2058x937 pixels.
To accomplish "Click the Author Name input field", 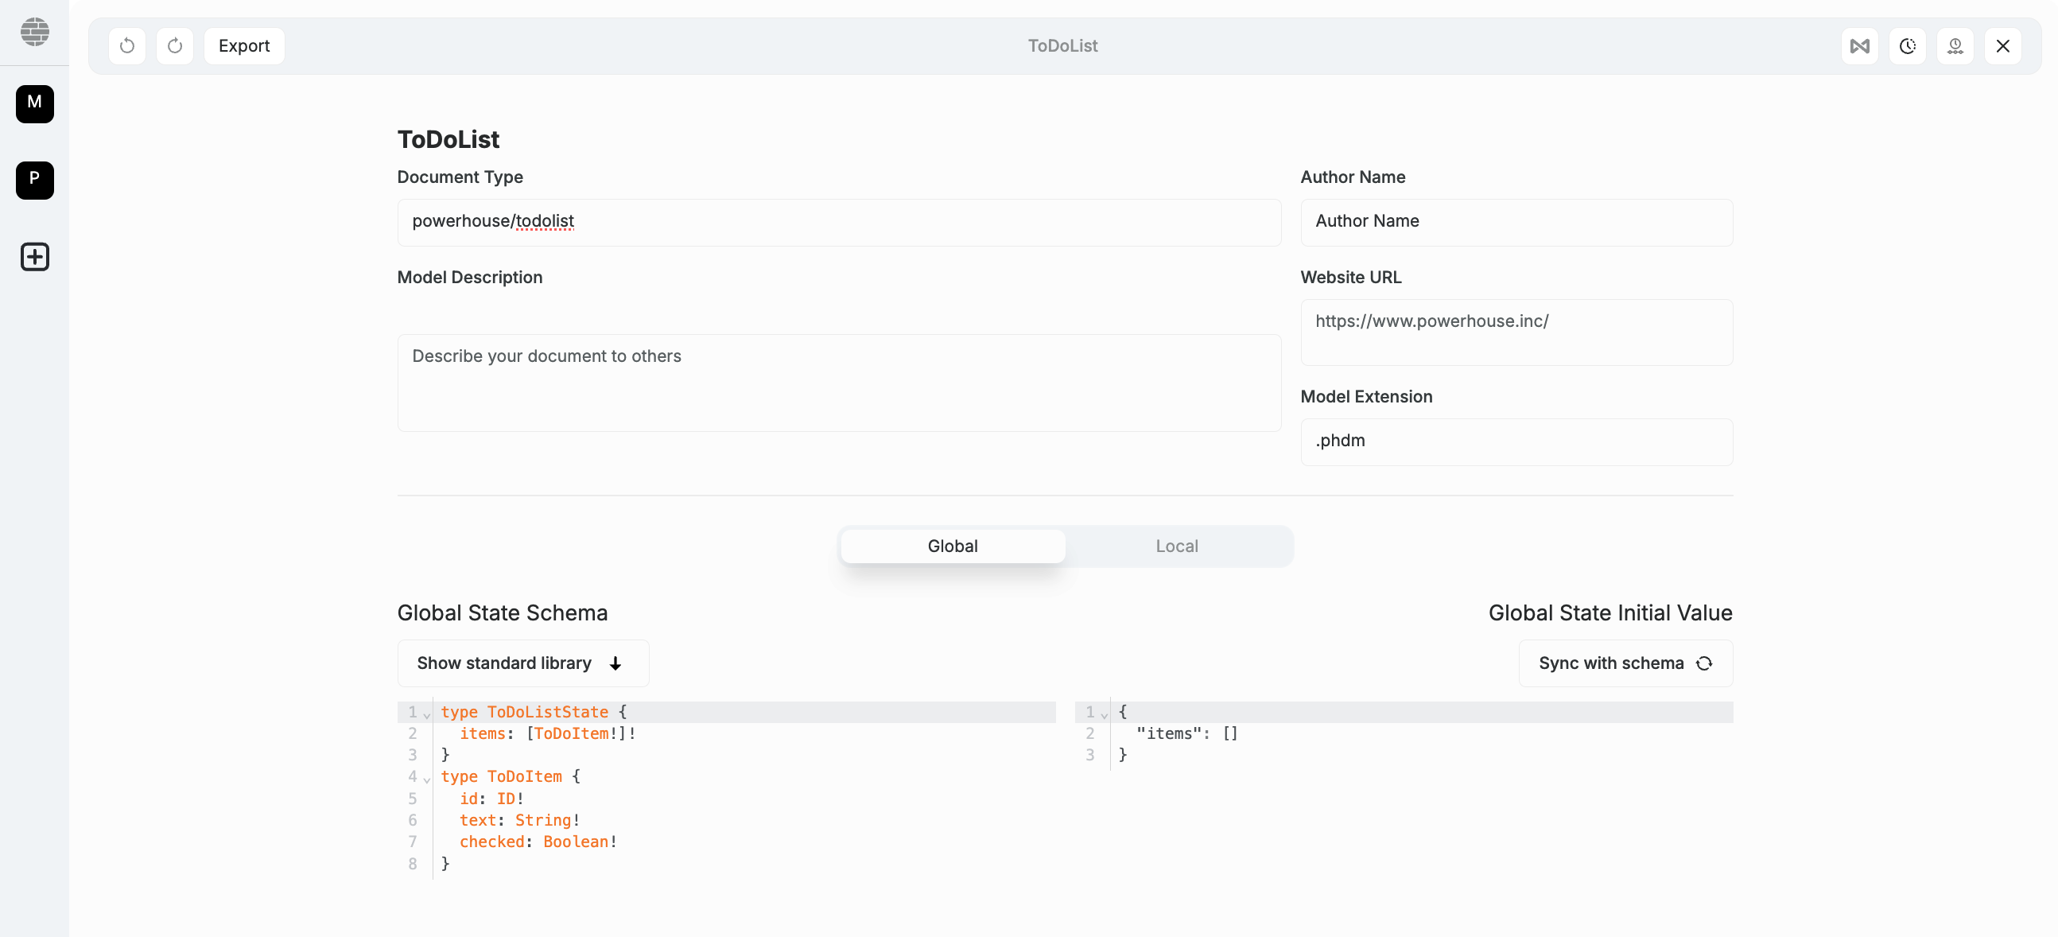I will tap(1516, 222).
